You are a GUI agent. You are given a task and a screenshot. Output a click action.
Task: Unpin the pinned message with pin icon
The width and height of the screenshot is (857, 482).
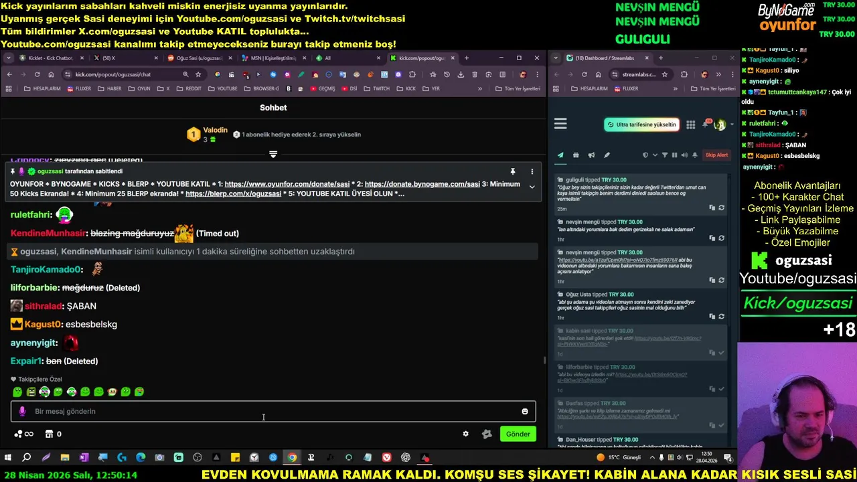(513, 172)
